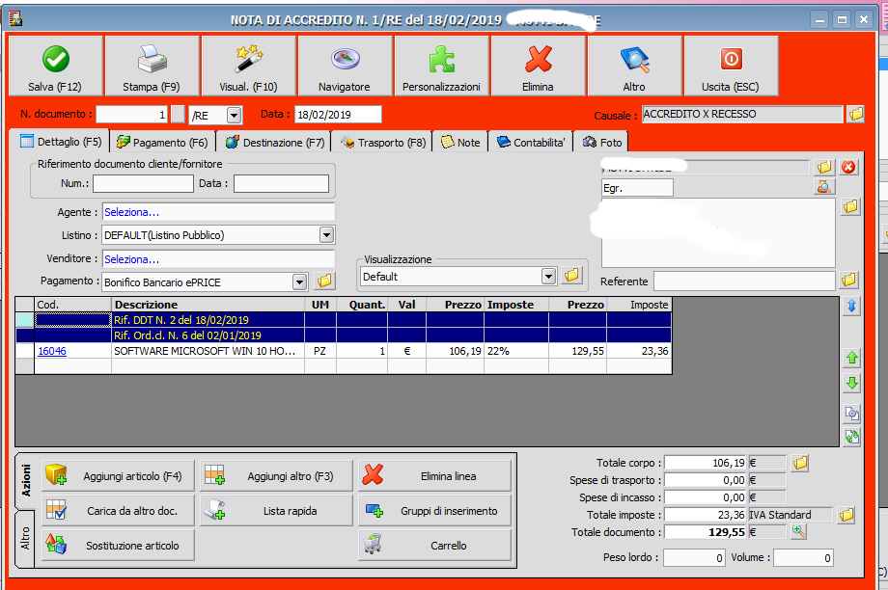Click Sostituzione articolo button

pos(118,546)
